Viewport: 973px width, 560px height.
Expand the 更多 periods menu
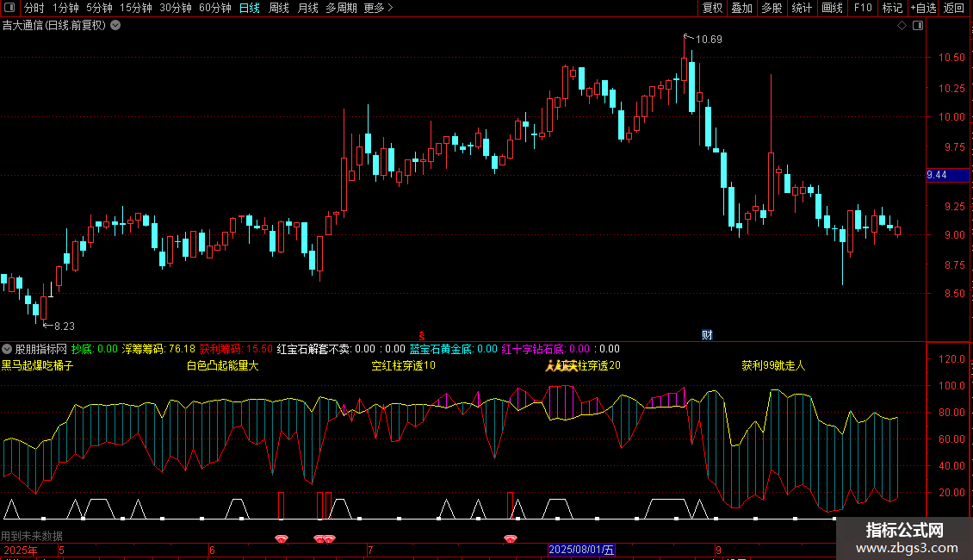coord(378,8)
